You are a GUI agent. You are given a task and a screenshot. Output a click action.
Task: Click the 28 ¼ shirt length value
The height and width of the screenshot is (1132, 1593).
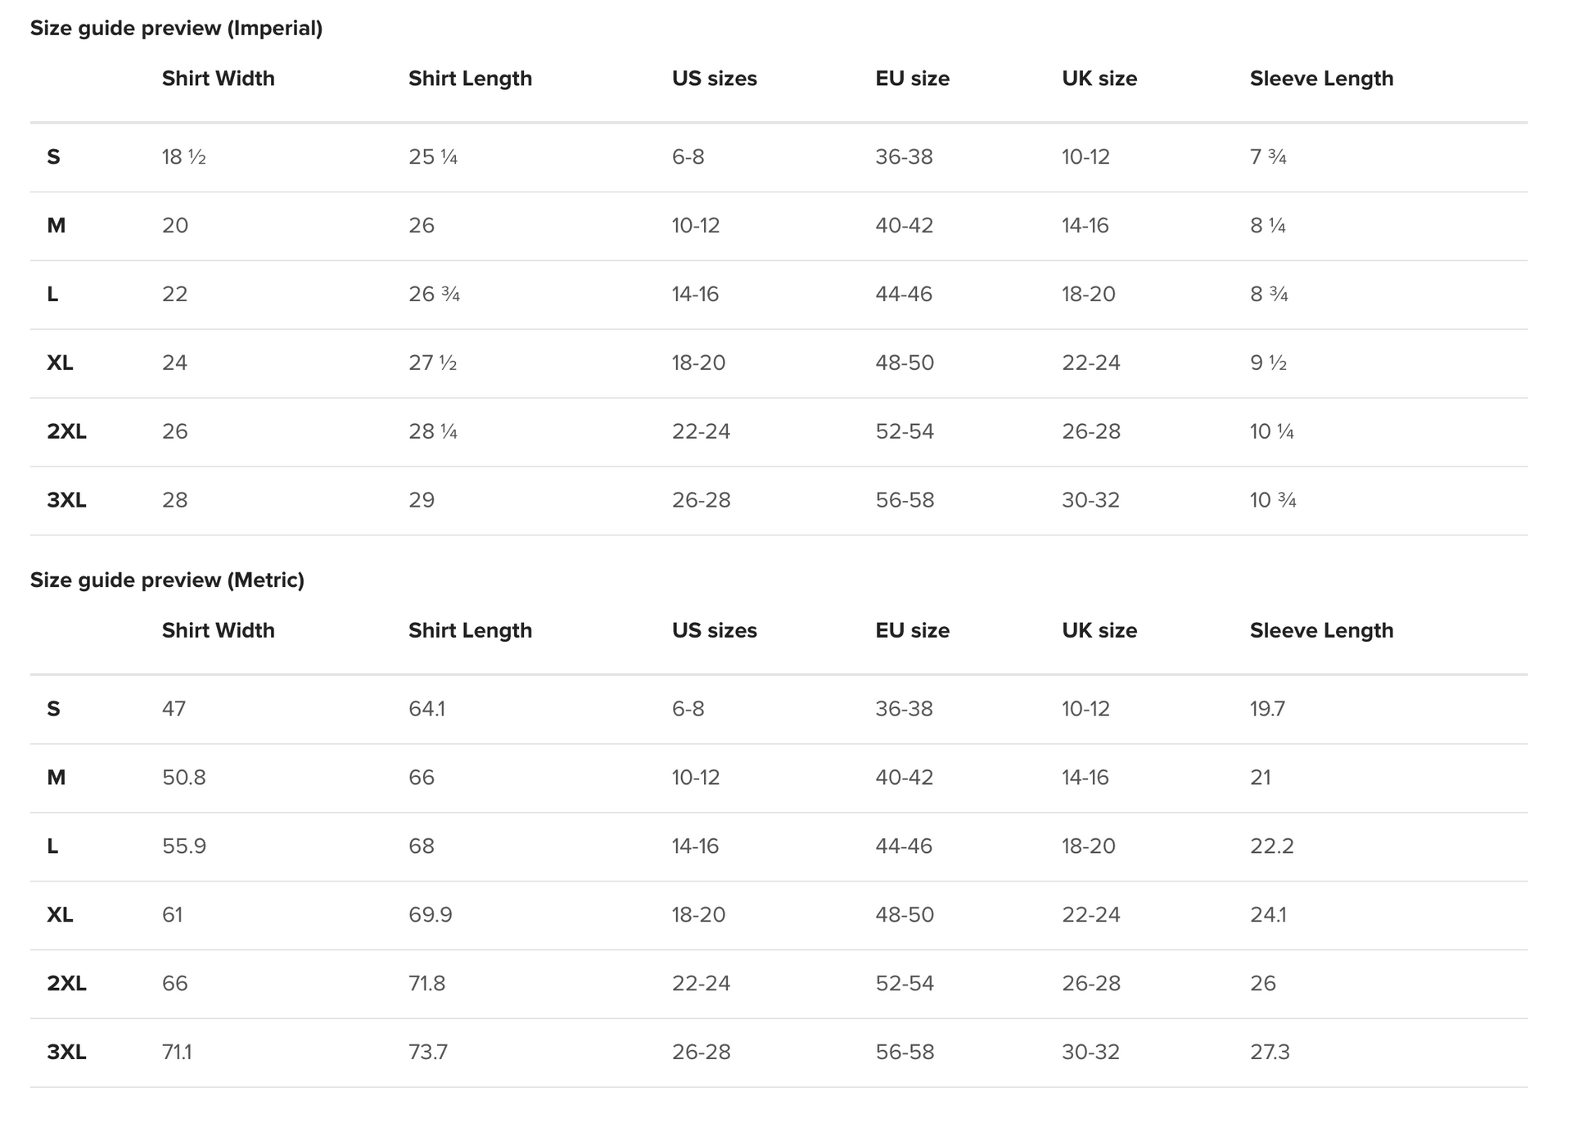(432, 432)
